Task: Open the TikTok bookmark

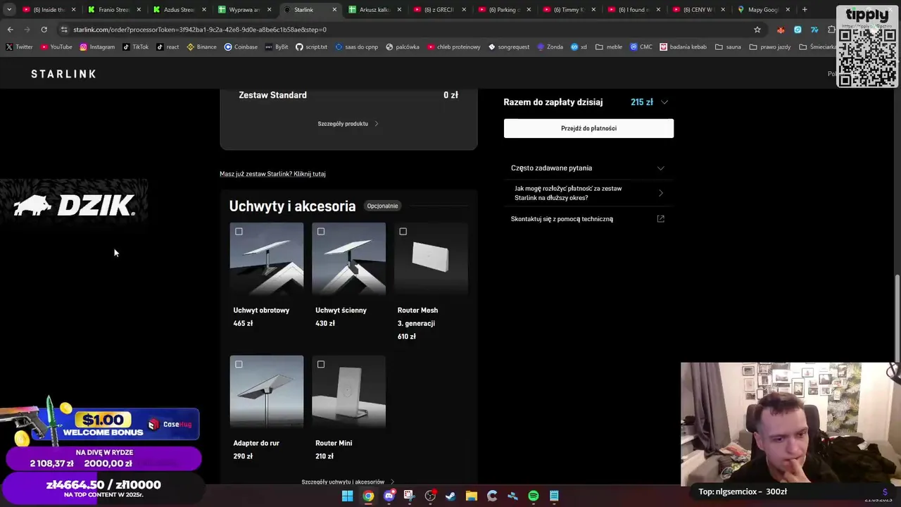Action: [x=135, y=47]
